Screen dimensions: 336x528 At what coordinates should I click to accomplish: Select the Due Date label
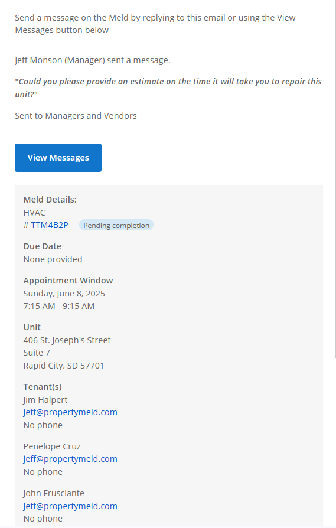(x=43, y=246)
